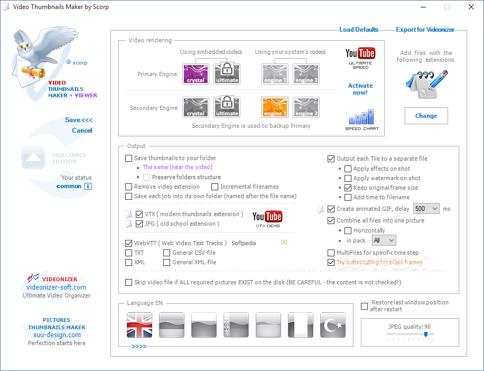Select English language flag
Viewport: 484px width, 371px height.
139,324
